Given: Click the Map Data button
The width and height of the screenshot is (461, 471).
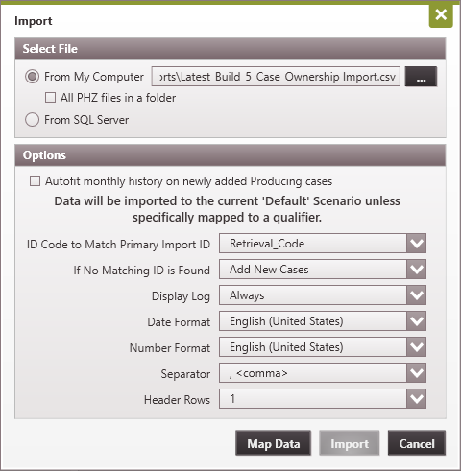Looking at the screenshot, I should [273, 443].
